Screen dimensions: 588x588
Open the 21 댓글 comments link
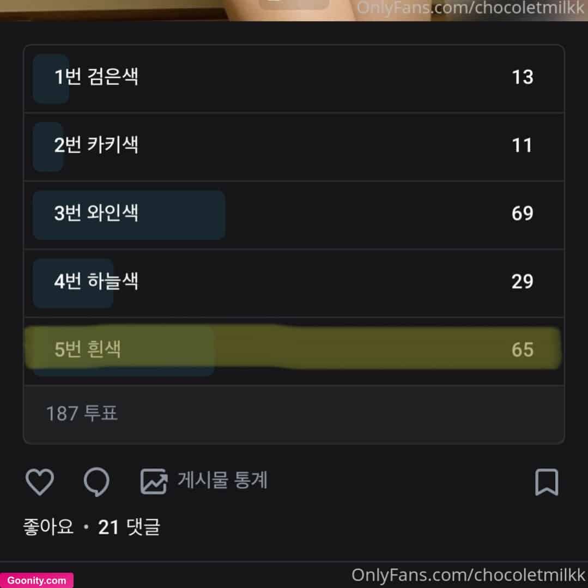click(x=129, y=527)
